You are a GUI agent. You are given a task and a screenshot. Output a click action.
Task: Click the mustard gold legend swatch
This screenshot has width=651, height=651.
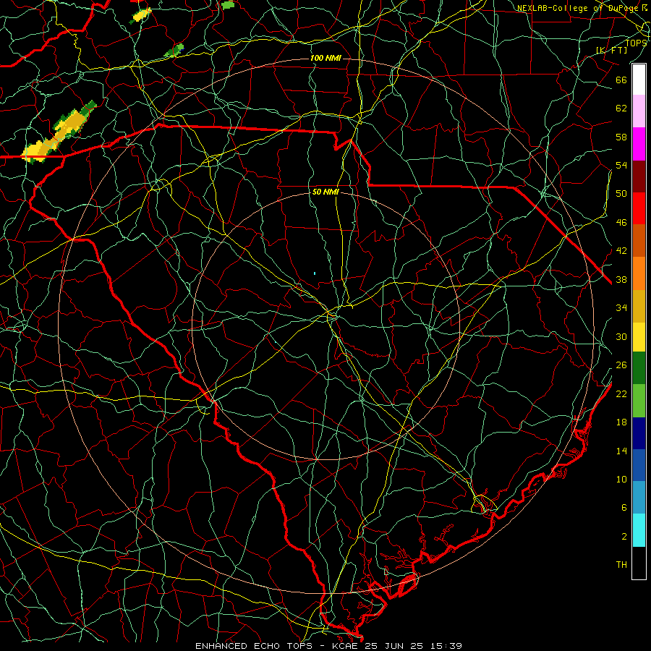(639, 306)
